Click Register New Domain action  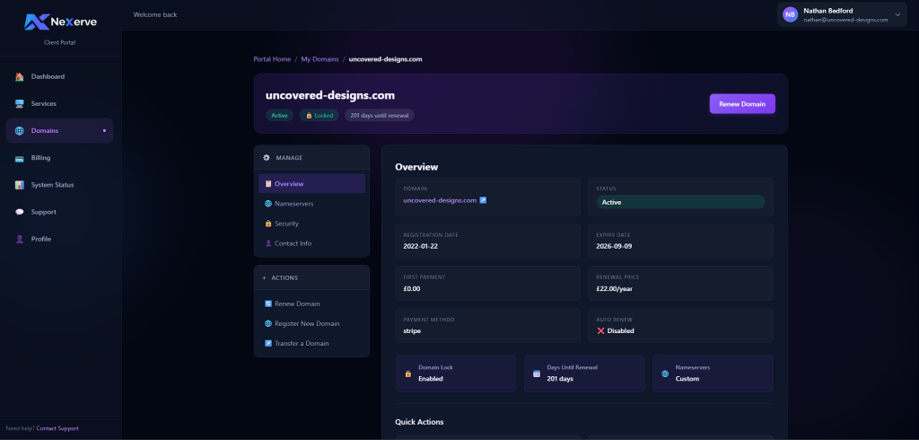[x=307, y=323]
